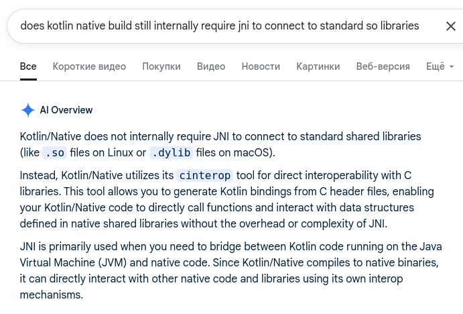Switch to Веб-версия results

tap(383, 66)
